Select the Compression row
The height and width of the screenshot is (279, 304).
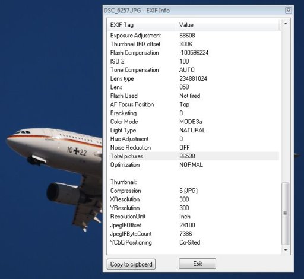click(x=194, y=191)
